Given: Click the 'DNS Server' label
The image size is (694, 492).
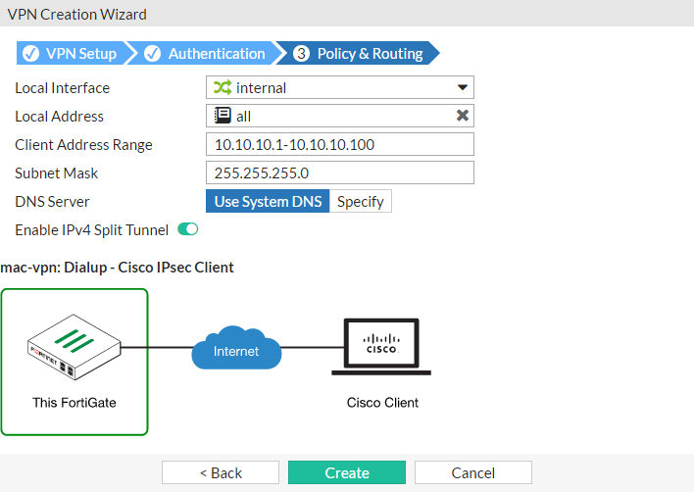Looking at the screenshot, I should coord(52,201).
